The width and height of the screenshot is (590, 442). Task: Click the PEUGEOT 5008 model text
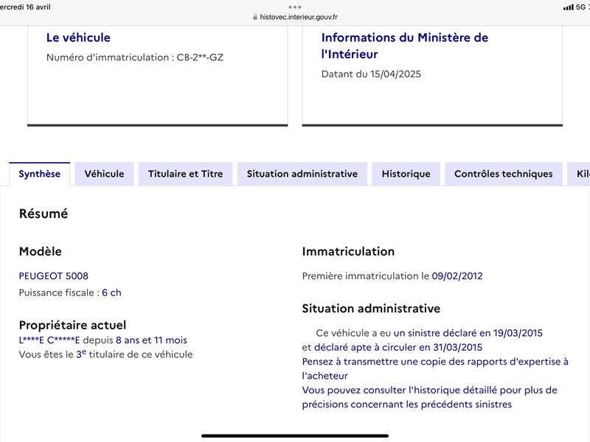coord(53,276)
